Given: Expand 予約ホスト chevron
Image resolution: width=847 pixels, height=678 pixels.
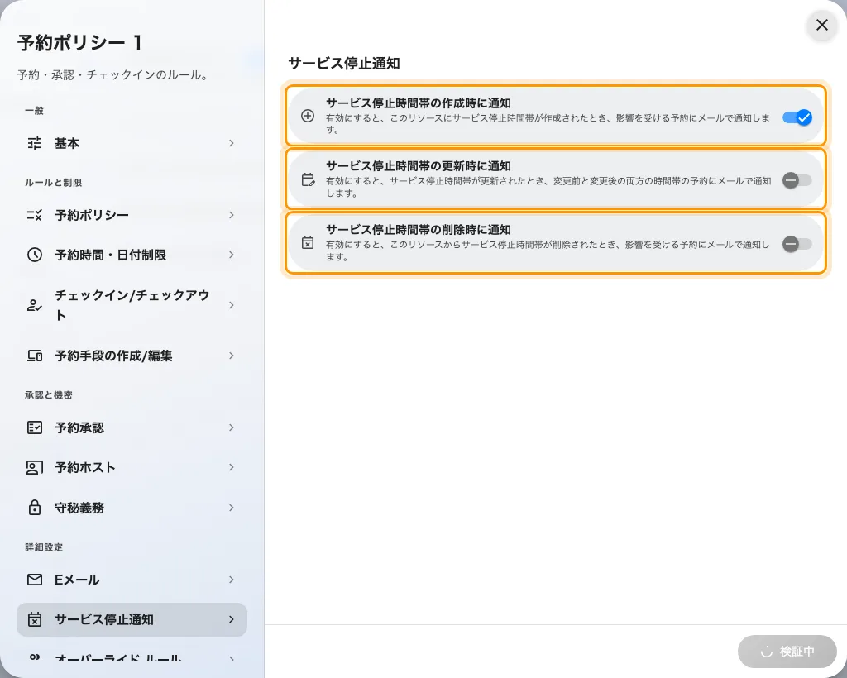Looking at the screenshot, I should tap(232, 467).
